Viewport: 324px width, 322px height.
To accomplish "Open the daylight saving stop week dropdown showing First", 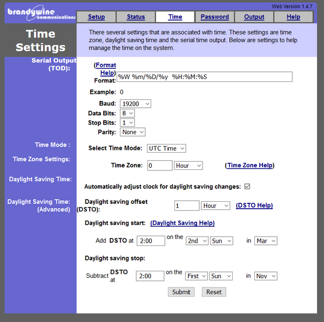I will 196,276.
